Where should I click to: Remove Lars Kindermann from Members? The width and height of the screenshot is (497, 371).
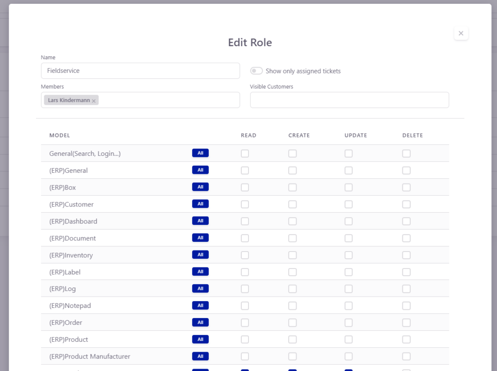tap(94, 101)
